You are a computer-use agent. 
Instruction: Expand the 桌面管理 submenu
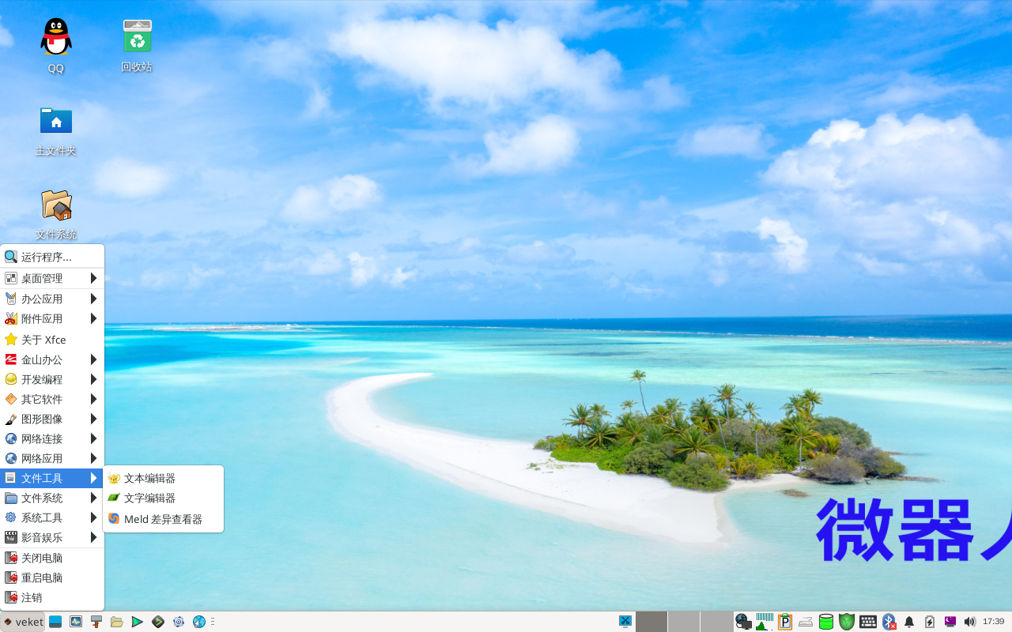point(52,278)
